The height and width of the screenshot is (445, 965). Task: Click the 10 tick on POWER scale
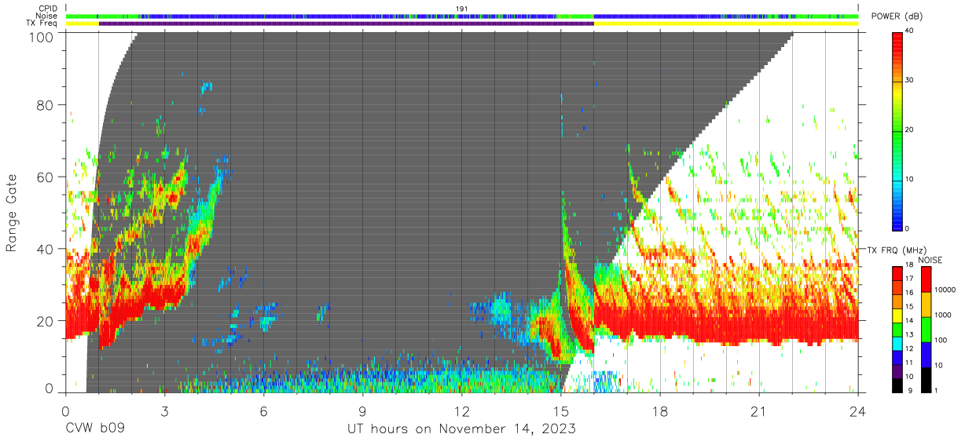pos(908,179)
